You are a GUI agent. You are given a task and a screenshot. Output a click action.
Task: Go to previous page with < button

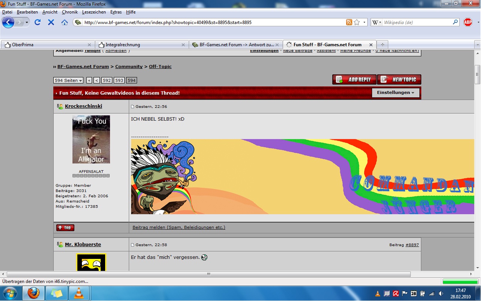[97, 80]
